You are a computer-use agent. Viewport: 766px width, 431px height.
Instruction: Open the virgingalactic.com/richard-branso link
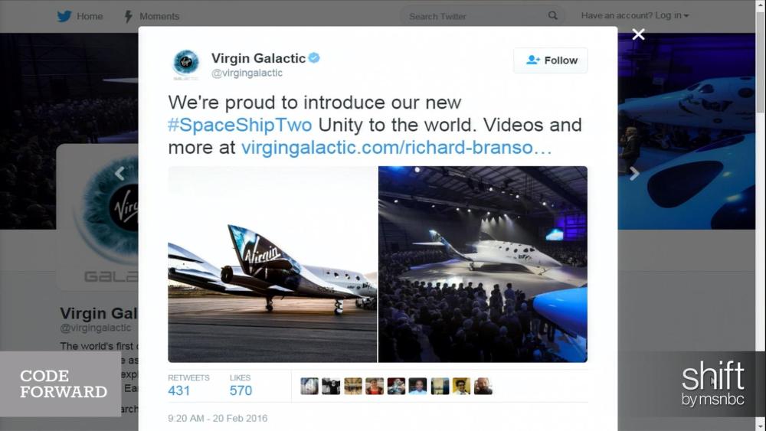pyautogui.click(x=396, y=148)
